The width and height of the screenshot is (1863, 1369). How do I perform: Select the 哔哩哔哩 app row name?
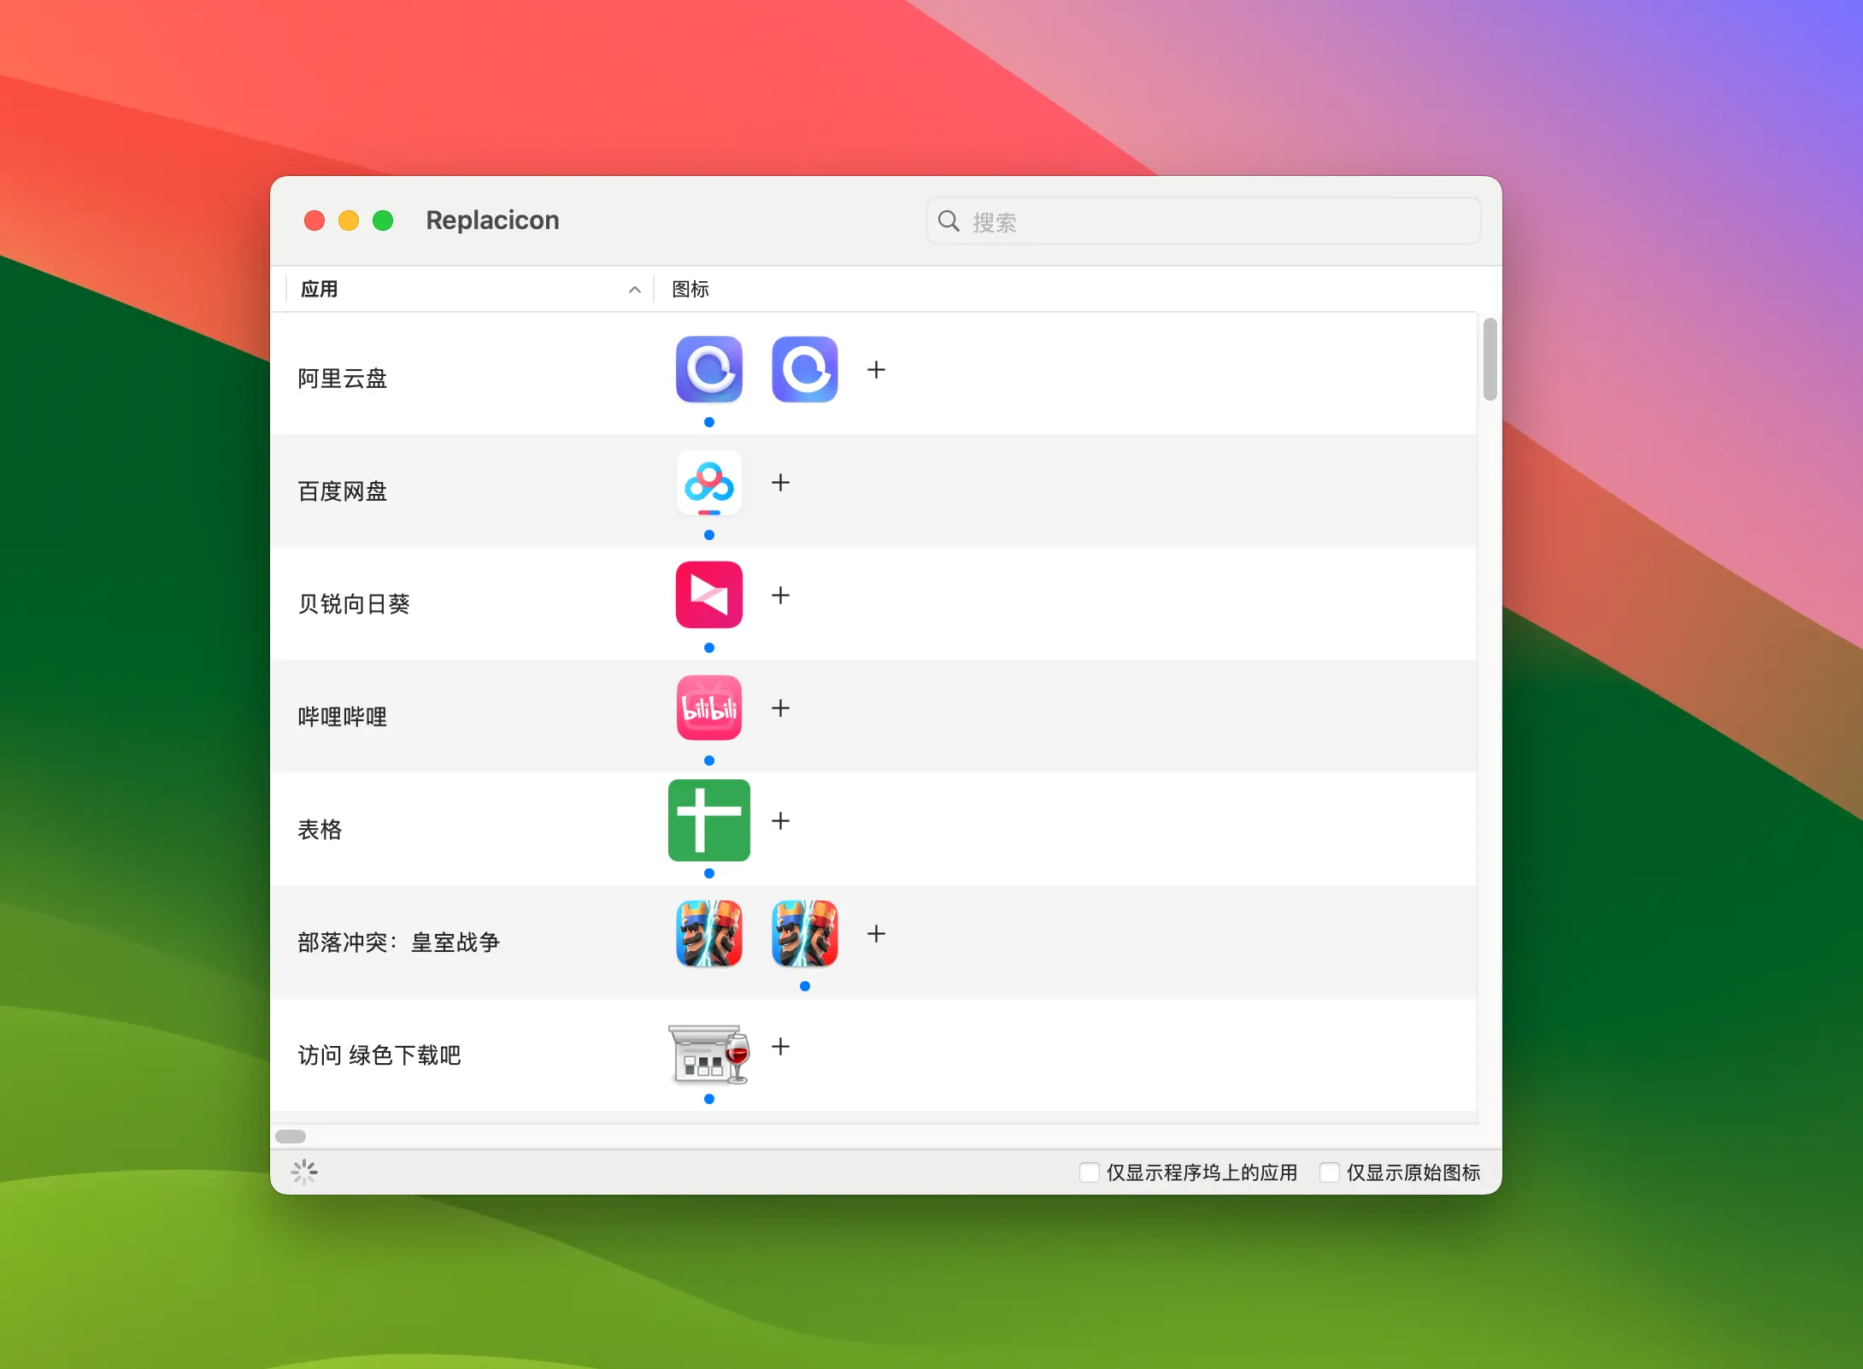point(342,717)
